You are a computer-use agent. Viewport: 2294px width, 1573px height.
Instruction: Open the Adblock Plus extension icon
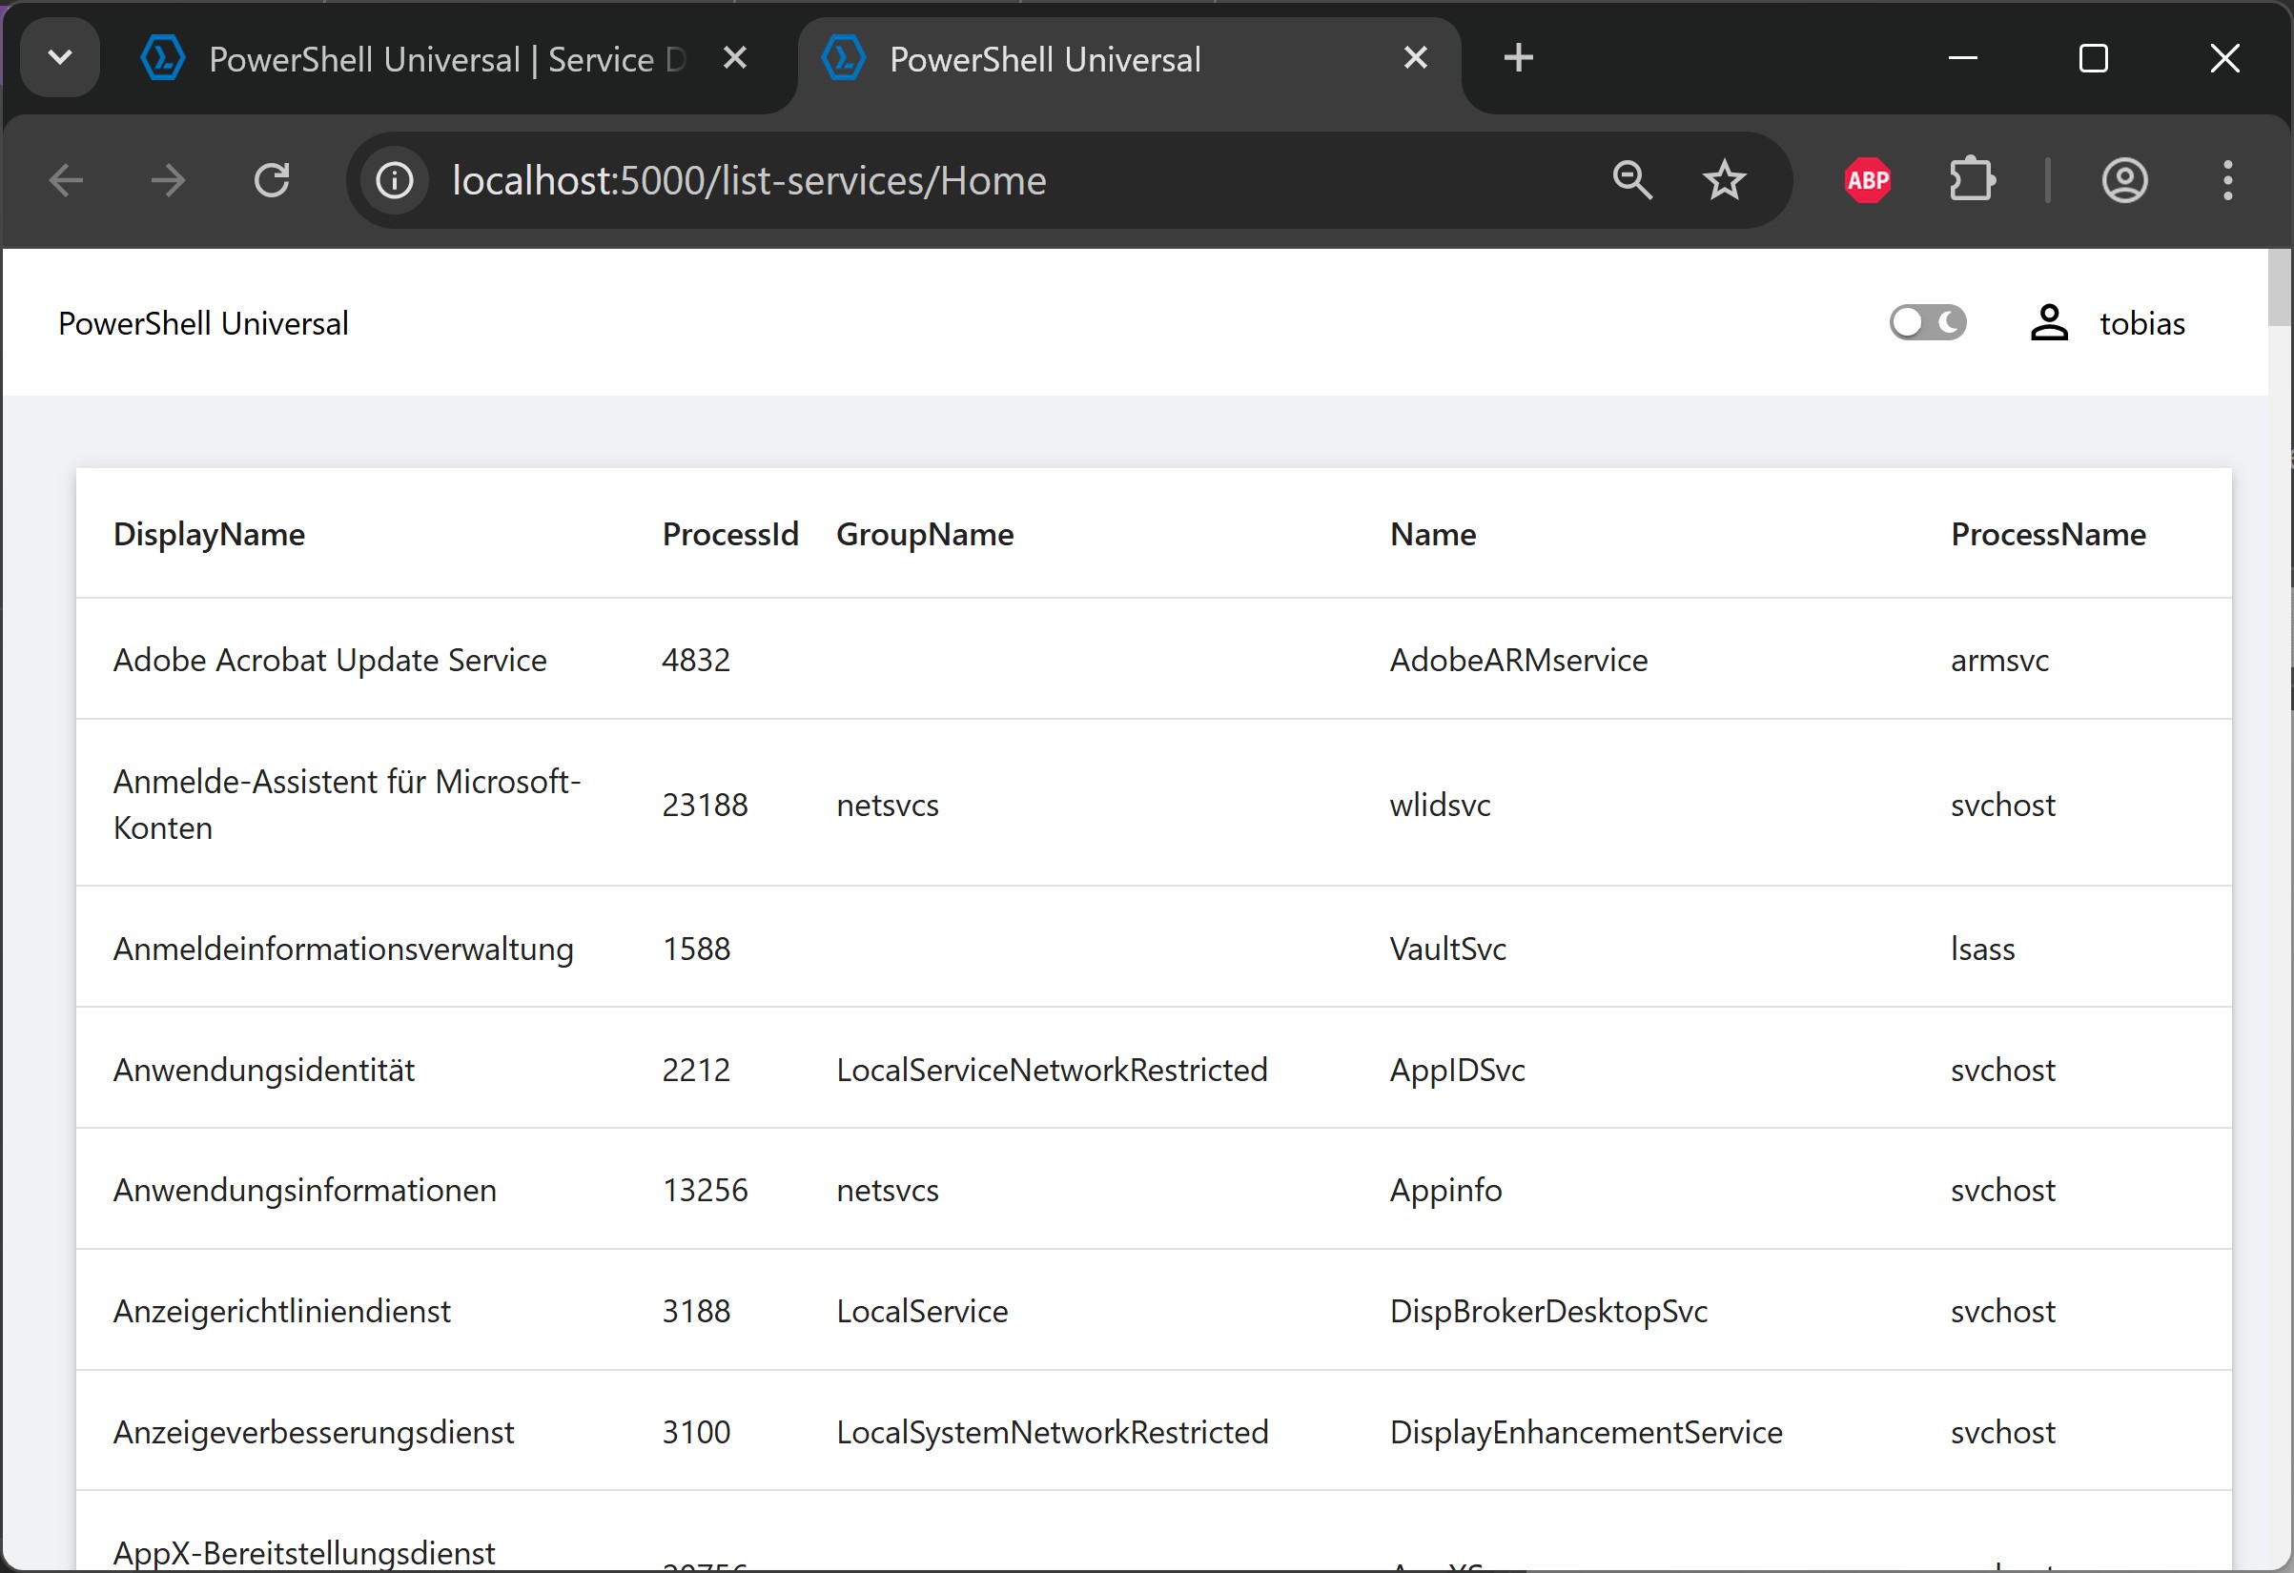click(1868, 180)
